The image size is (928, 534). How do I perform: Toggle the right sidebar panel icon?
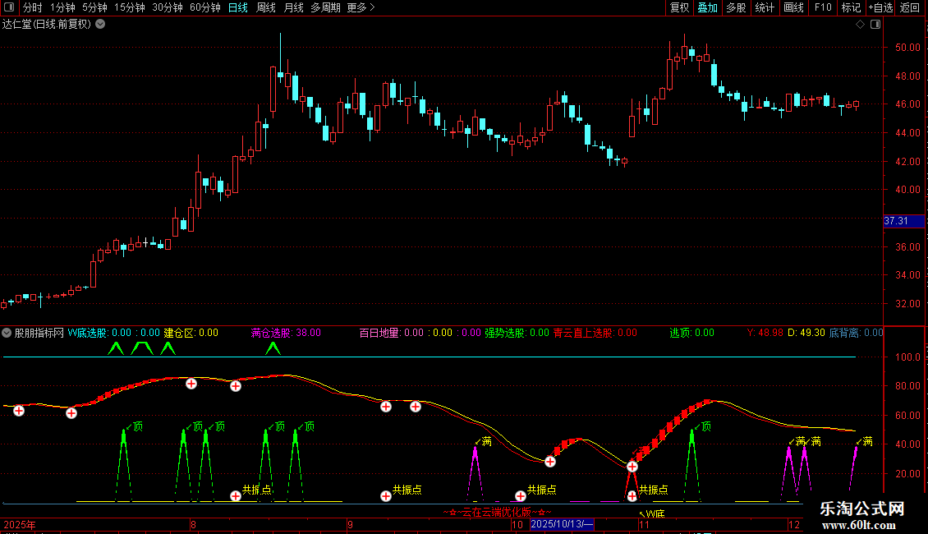click(875, 24)
